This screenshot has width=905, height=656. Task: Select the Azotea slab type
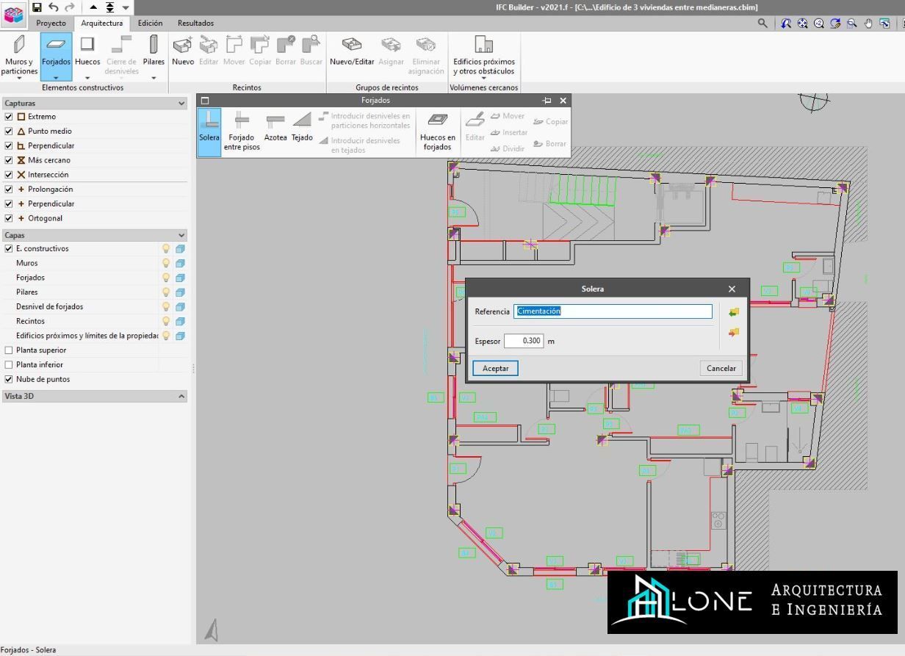275,127
